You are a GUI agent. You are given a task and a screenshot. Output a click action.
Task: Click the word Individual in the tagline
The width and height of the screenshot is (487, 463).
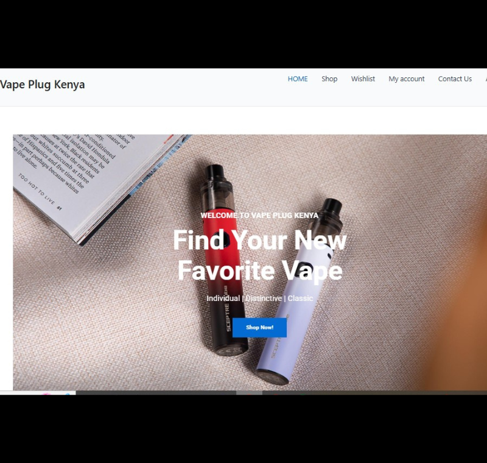(x=223, y=299)
